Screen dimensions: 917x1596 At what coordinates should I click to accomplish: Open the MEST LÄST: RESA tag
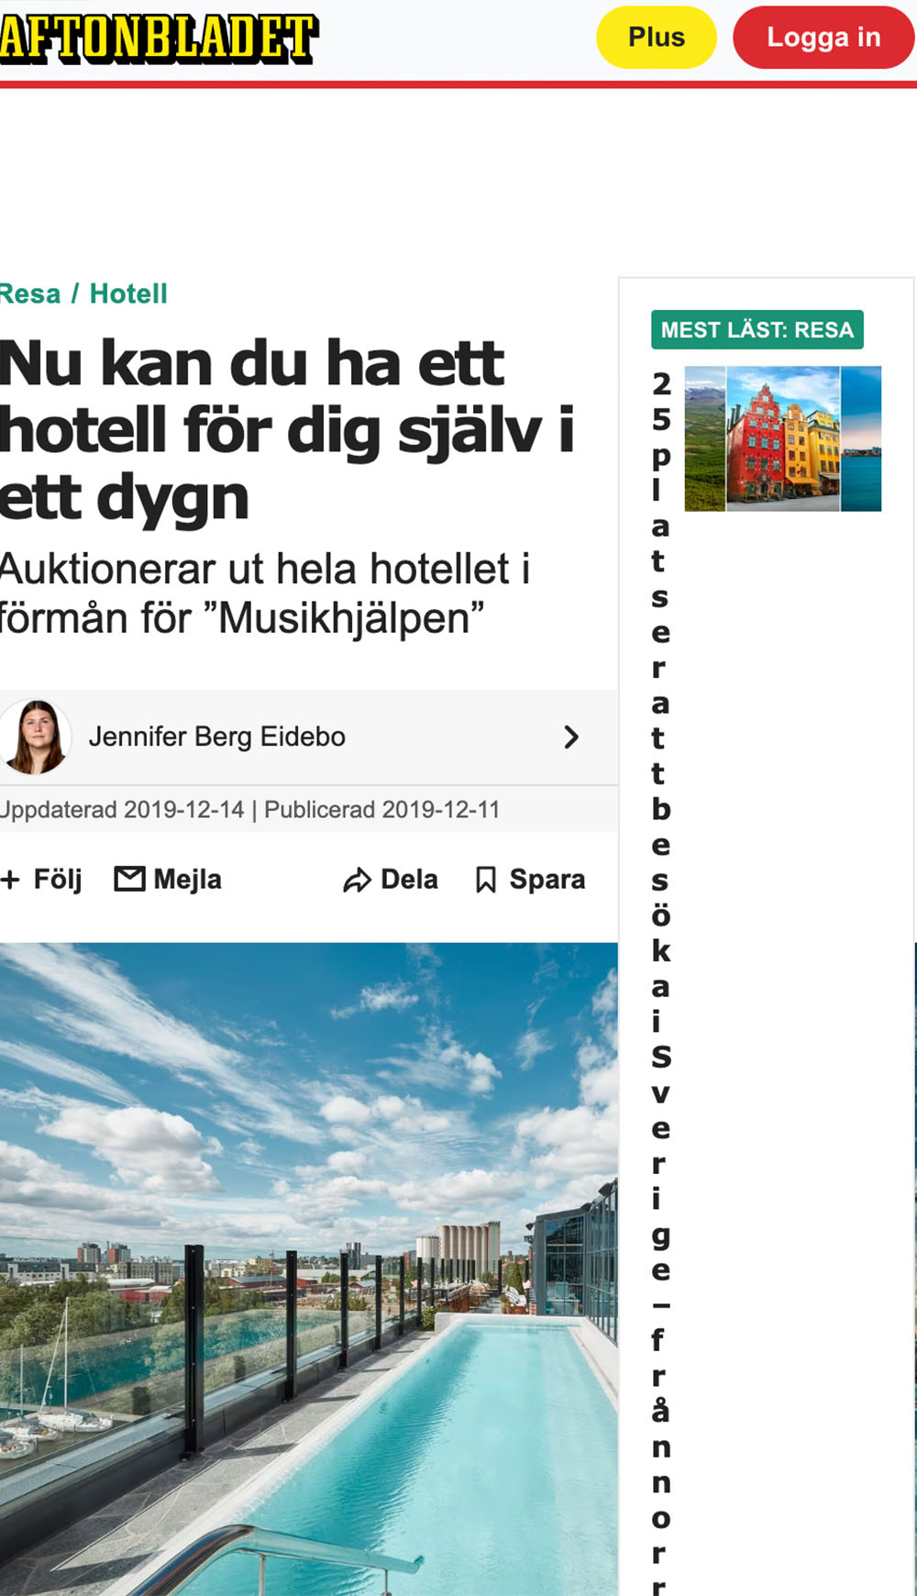click(x=757, y=330)
